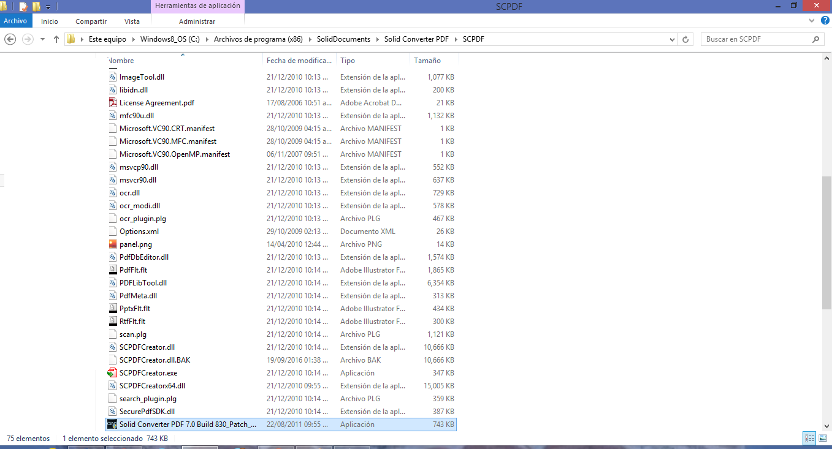Select msvcr90.dll file name
The width and height of the screenshot is (832, 449).
(138, 180)
